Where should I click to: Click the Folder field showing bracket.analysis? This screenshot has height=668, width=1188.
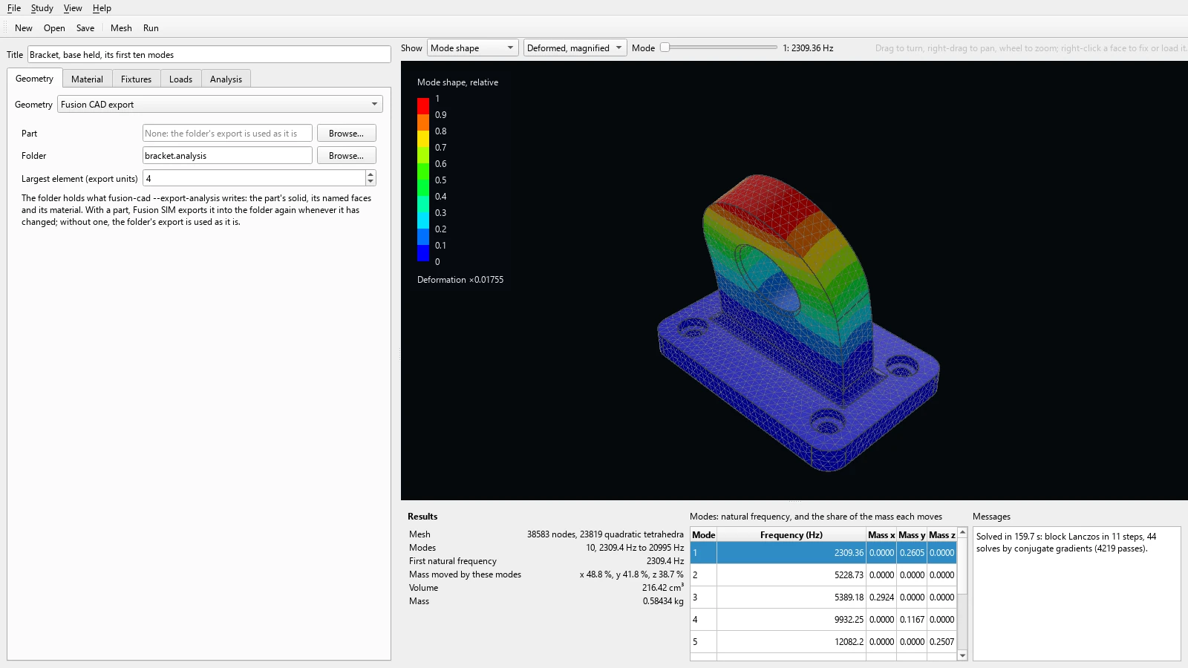(227, 156)
